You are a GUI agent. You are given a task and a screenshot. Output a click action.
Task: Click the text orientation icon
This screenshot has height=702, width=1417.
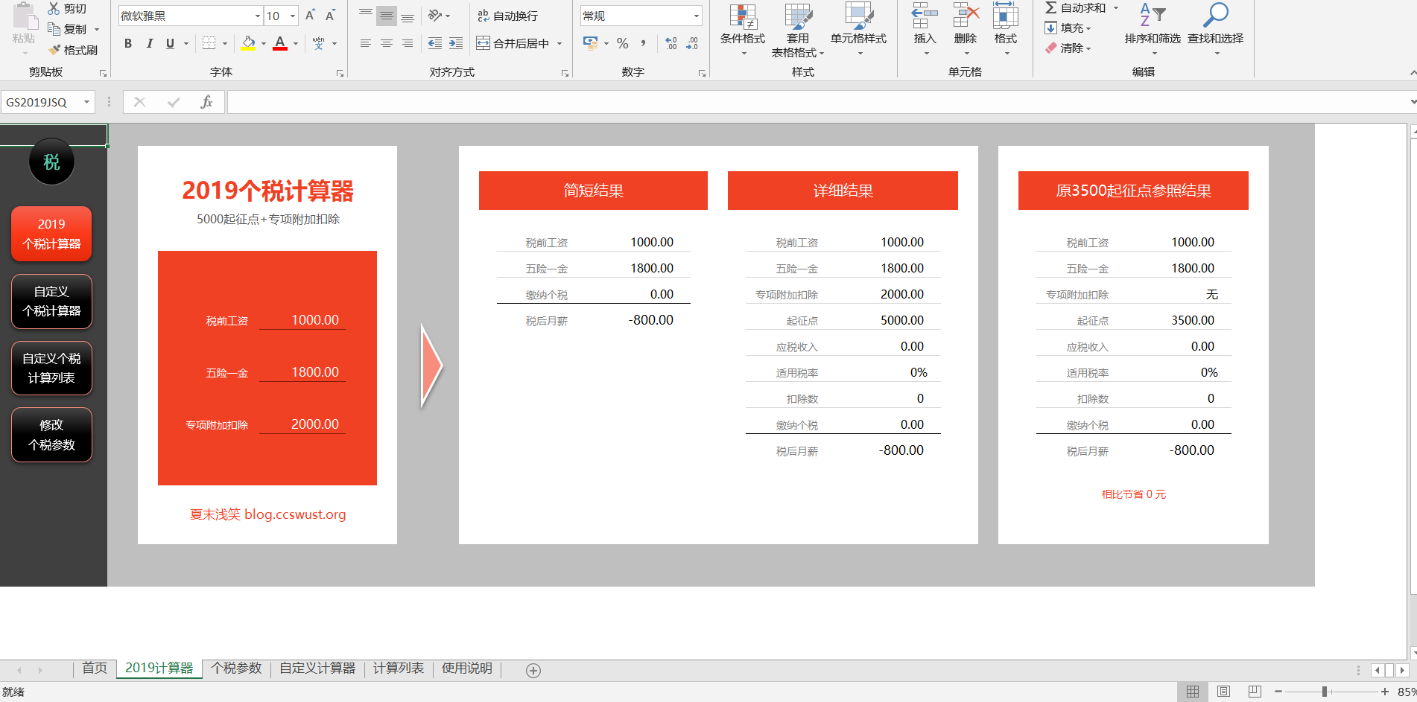(x=435, y=16)
